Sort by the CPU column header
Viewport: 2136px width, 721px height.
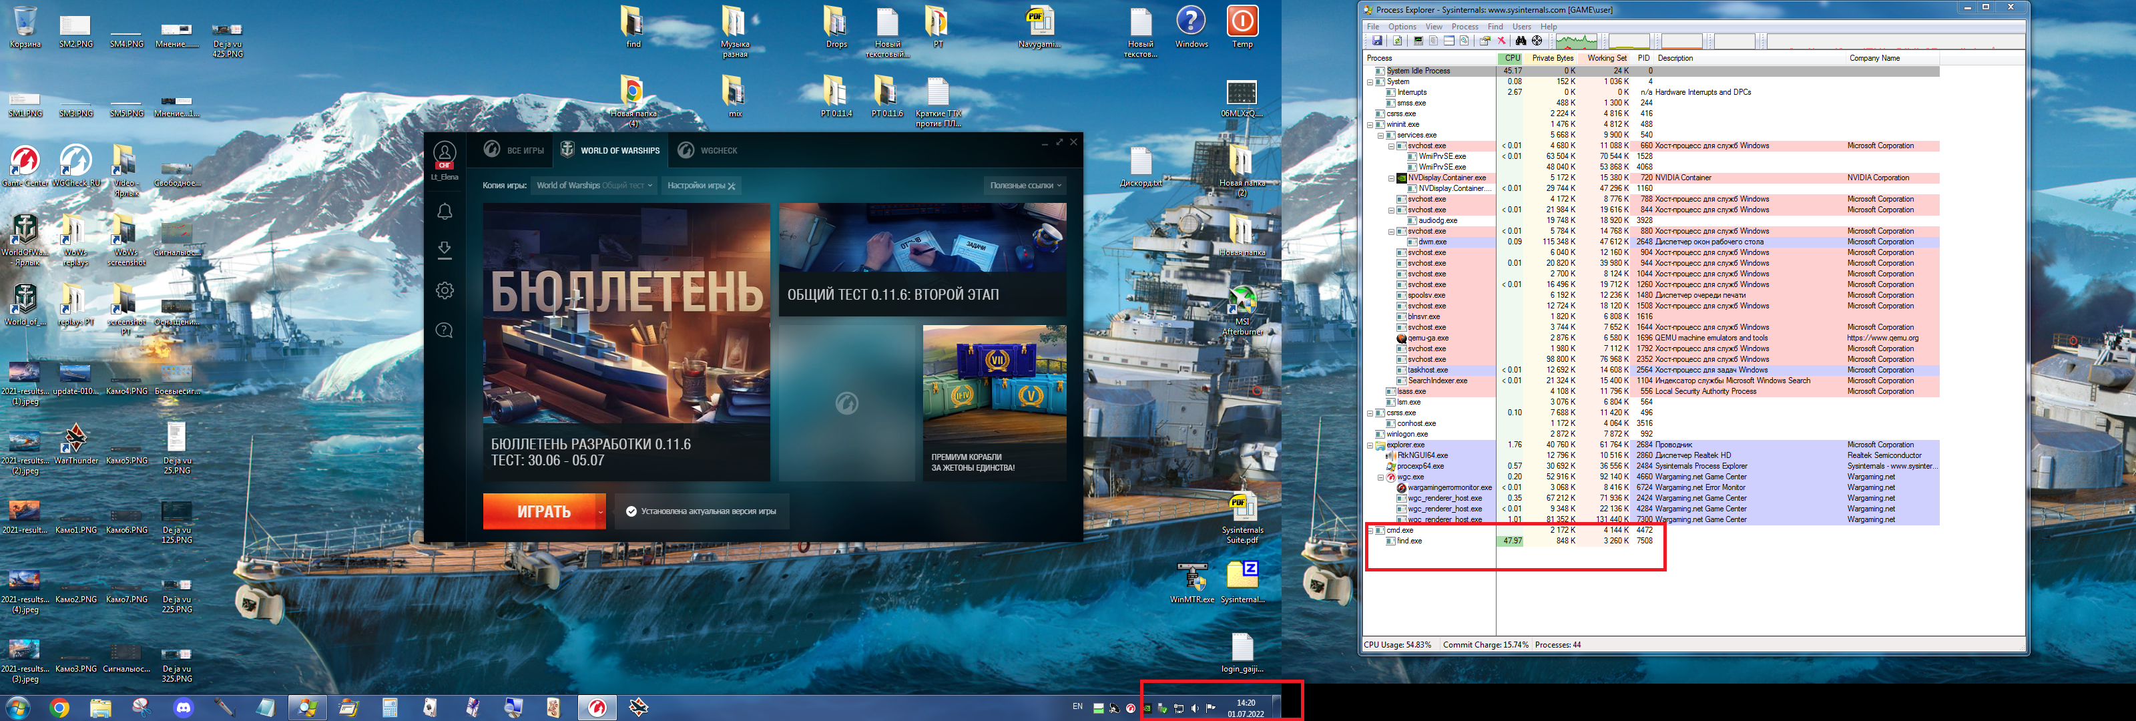pos(1510,58)
